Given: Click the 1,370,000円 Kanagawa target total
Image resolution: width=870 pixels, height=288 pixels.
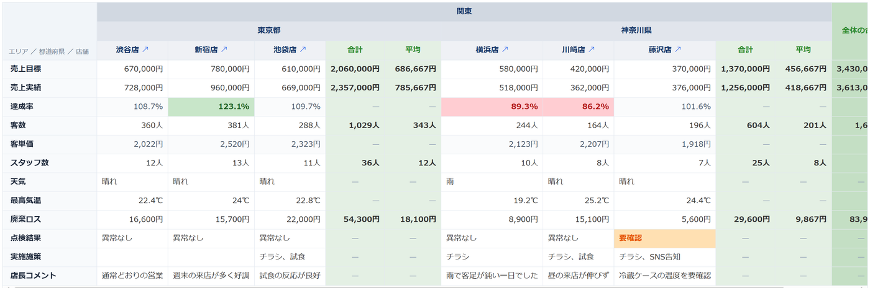Looking at the screenshot, I should point(745,69).
